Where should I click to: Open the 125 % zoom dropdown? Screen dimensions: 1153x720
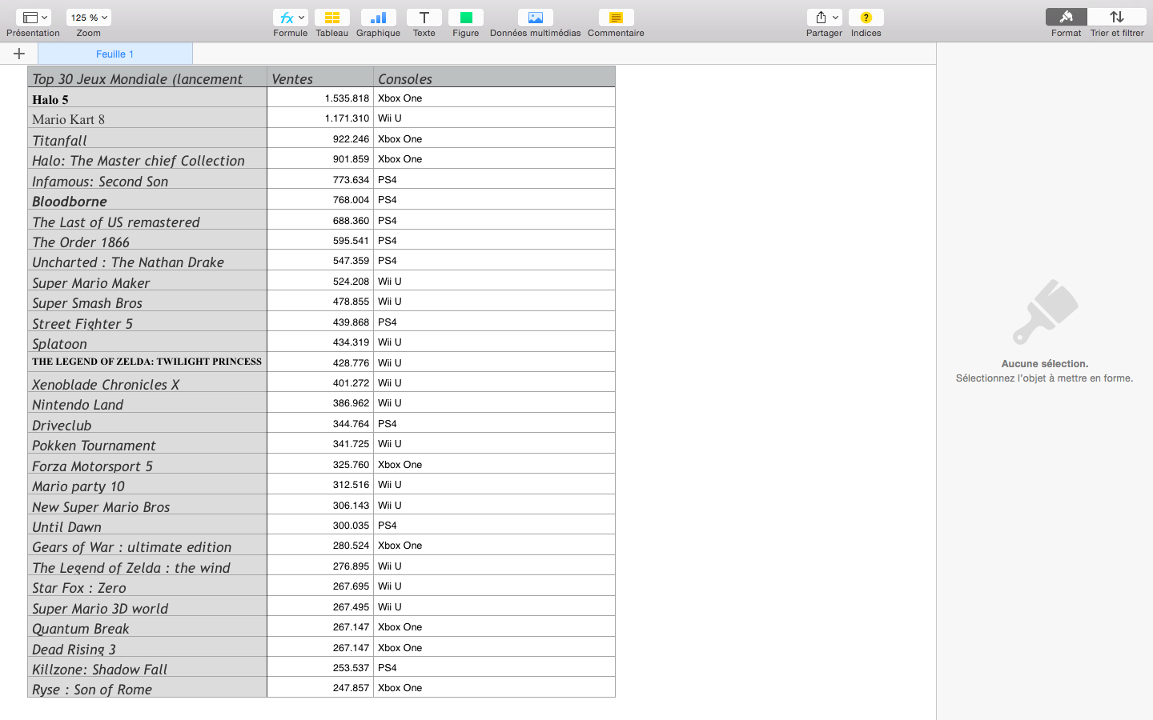pos(89,18)
